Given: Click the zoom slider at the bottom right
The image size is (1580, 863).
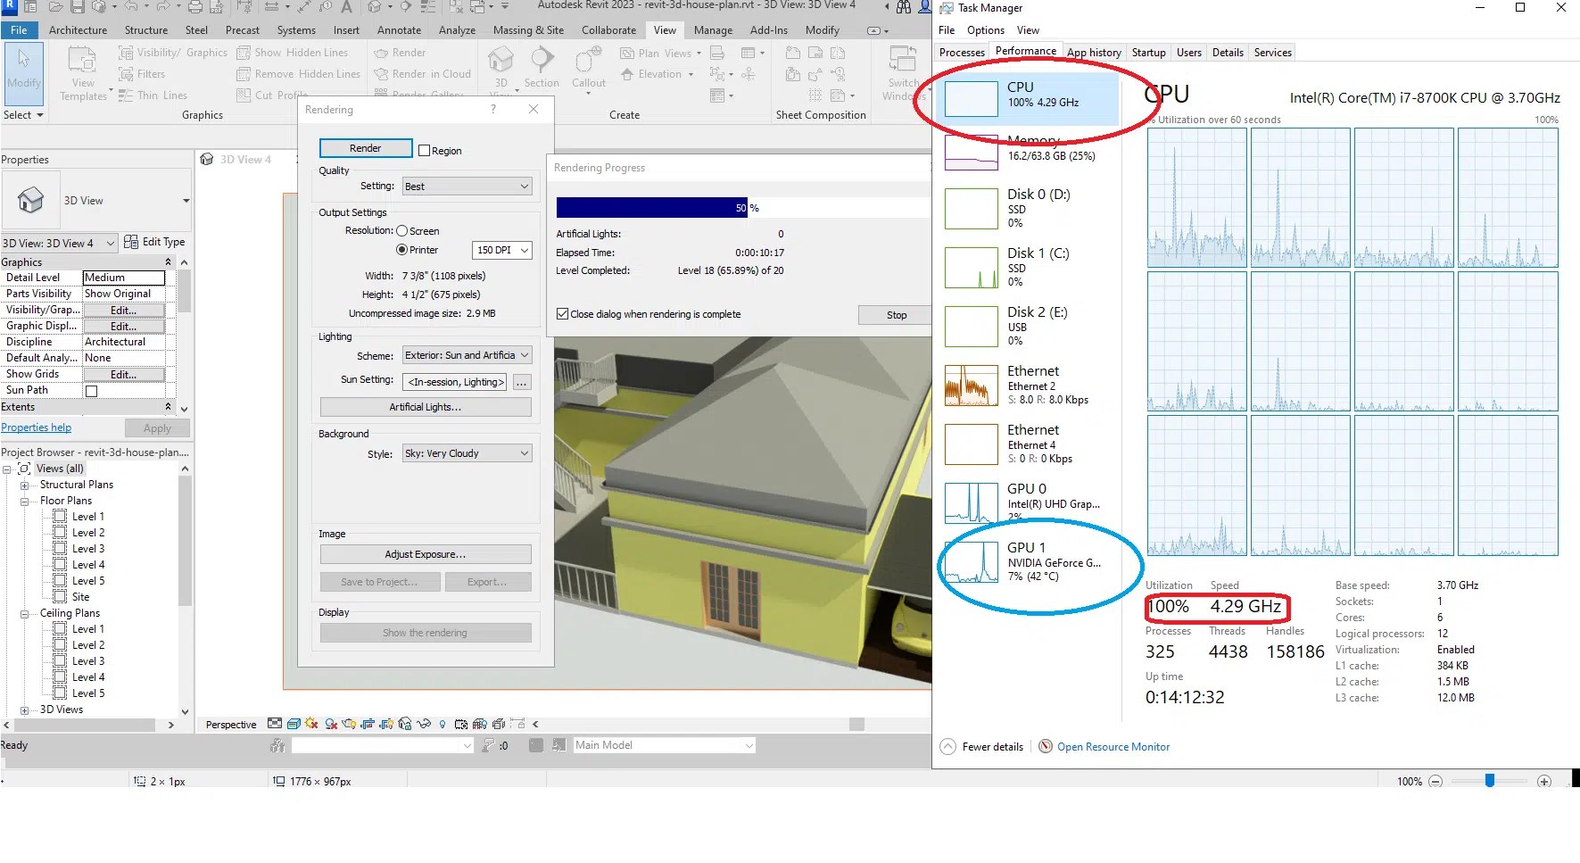Looking at the screenshot, I should (1488, 780).
